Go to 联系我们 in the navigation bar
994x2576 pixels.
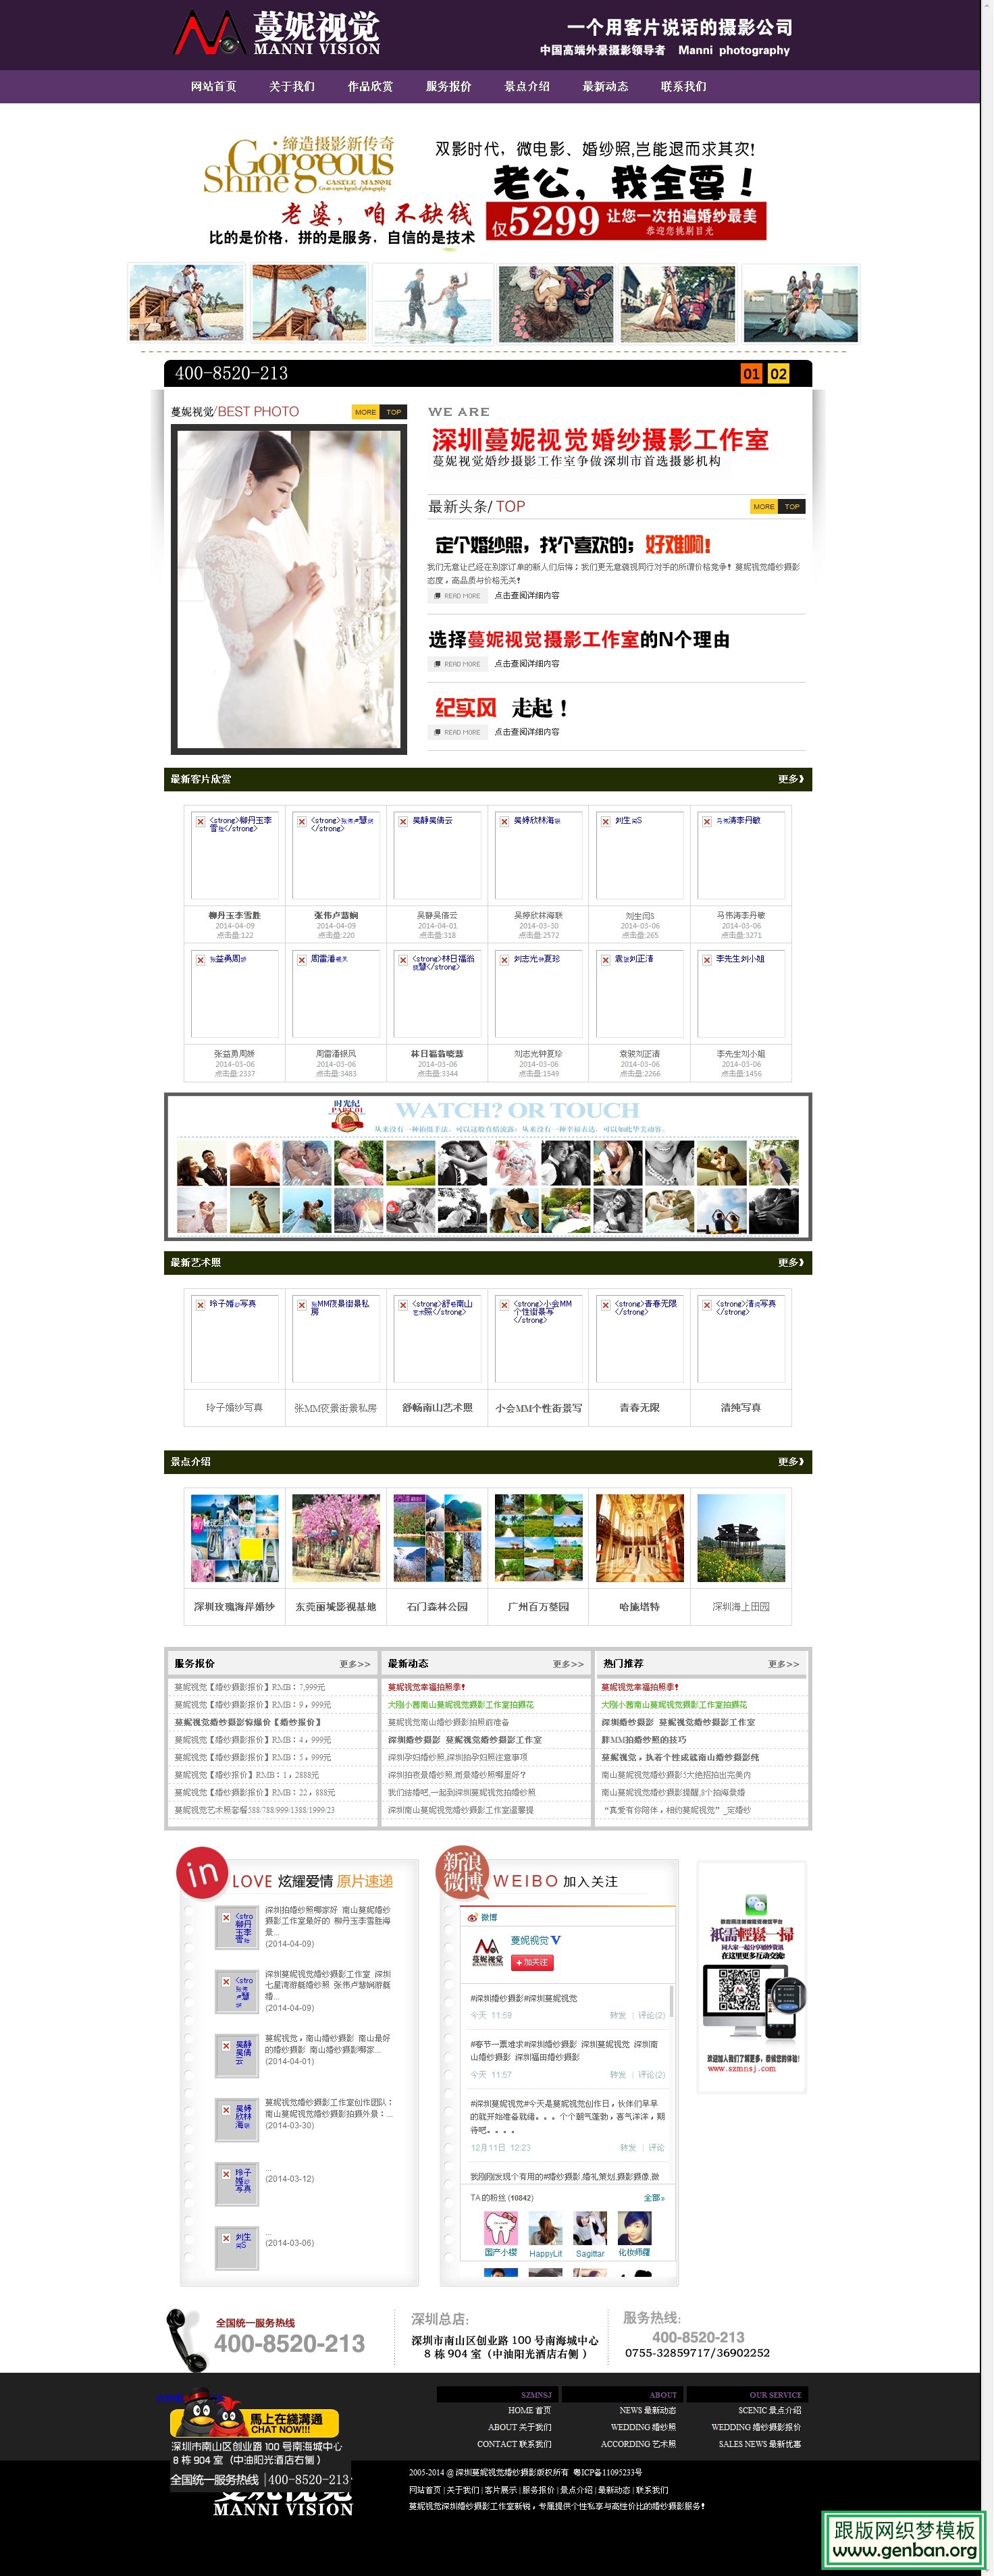683,87
